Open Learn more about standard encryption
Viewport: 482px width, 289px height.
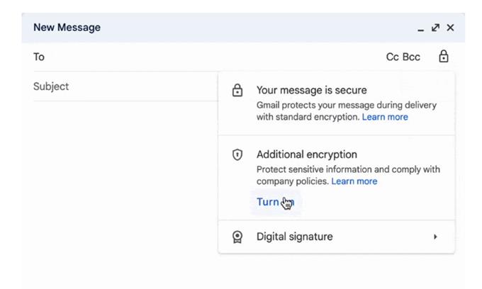point(385,117)
